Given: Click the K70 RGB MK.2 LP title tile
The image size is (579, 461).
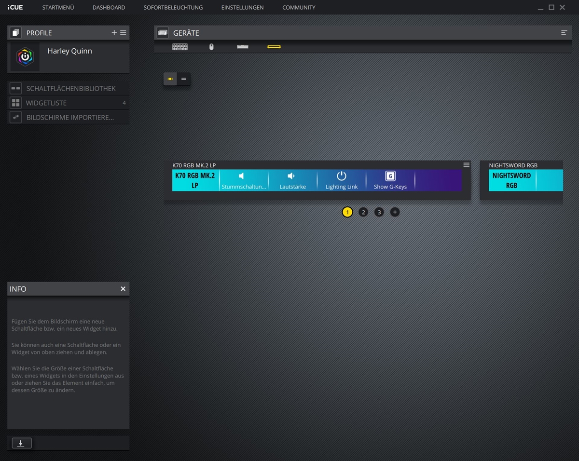Looking at the screenshot, I should pos(195,180).
